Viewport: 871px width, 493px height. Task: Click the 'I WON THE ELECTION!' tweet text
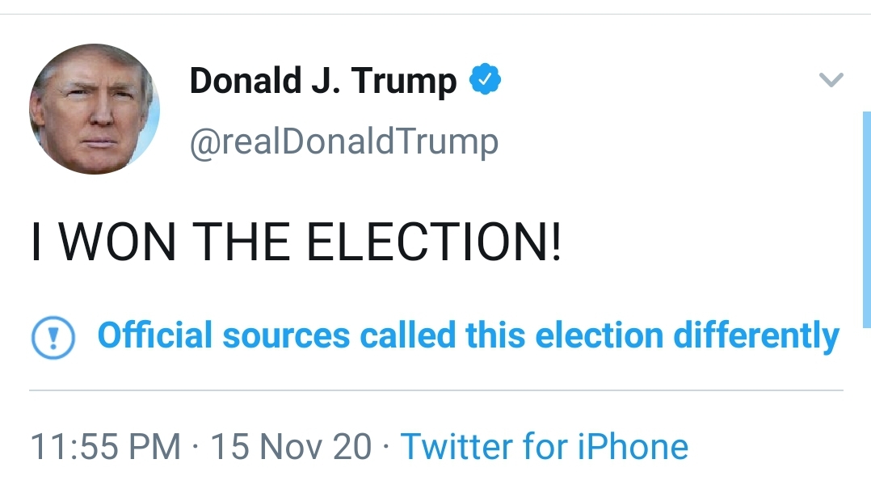[296, 241]
